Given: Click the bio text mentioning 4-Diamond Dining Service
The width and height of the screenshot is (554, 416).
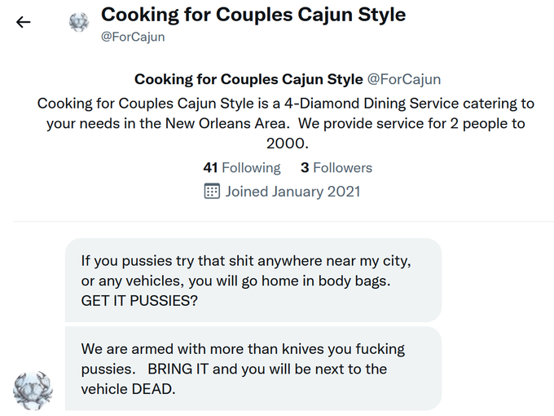Looking at the screenshot, I should click(286, 104).
